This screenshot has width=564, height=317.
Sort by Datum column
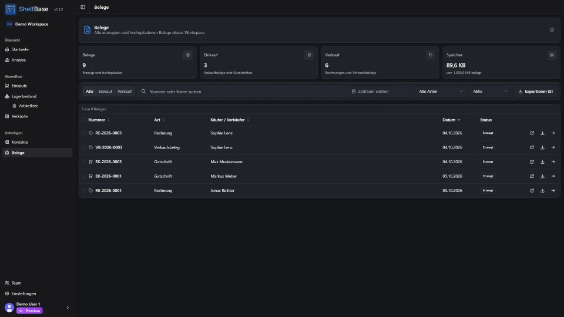pyautogui.click(x=451, y=120)
